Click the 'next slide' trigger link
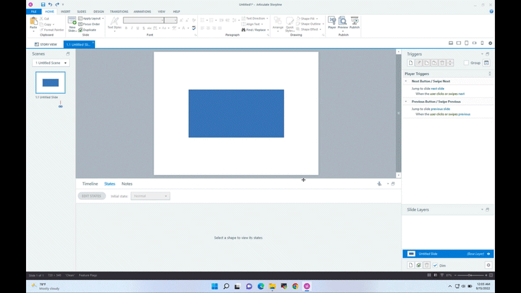The width and height of the screenshot is (521, 293). click(x=438, y=88)
